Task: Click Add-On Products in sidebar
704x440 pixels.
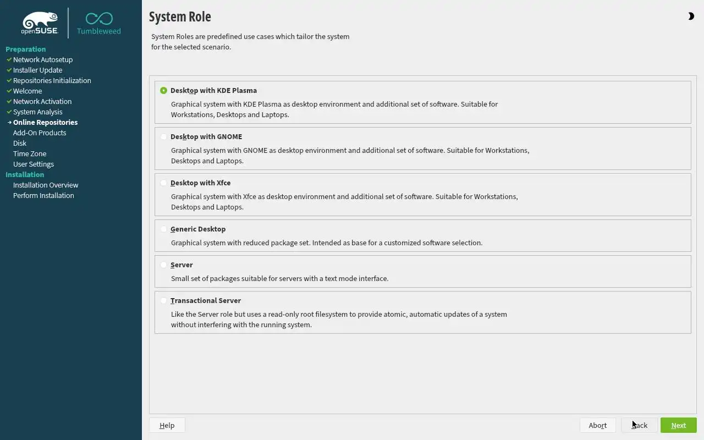Action: 40,133
